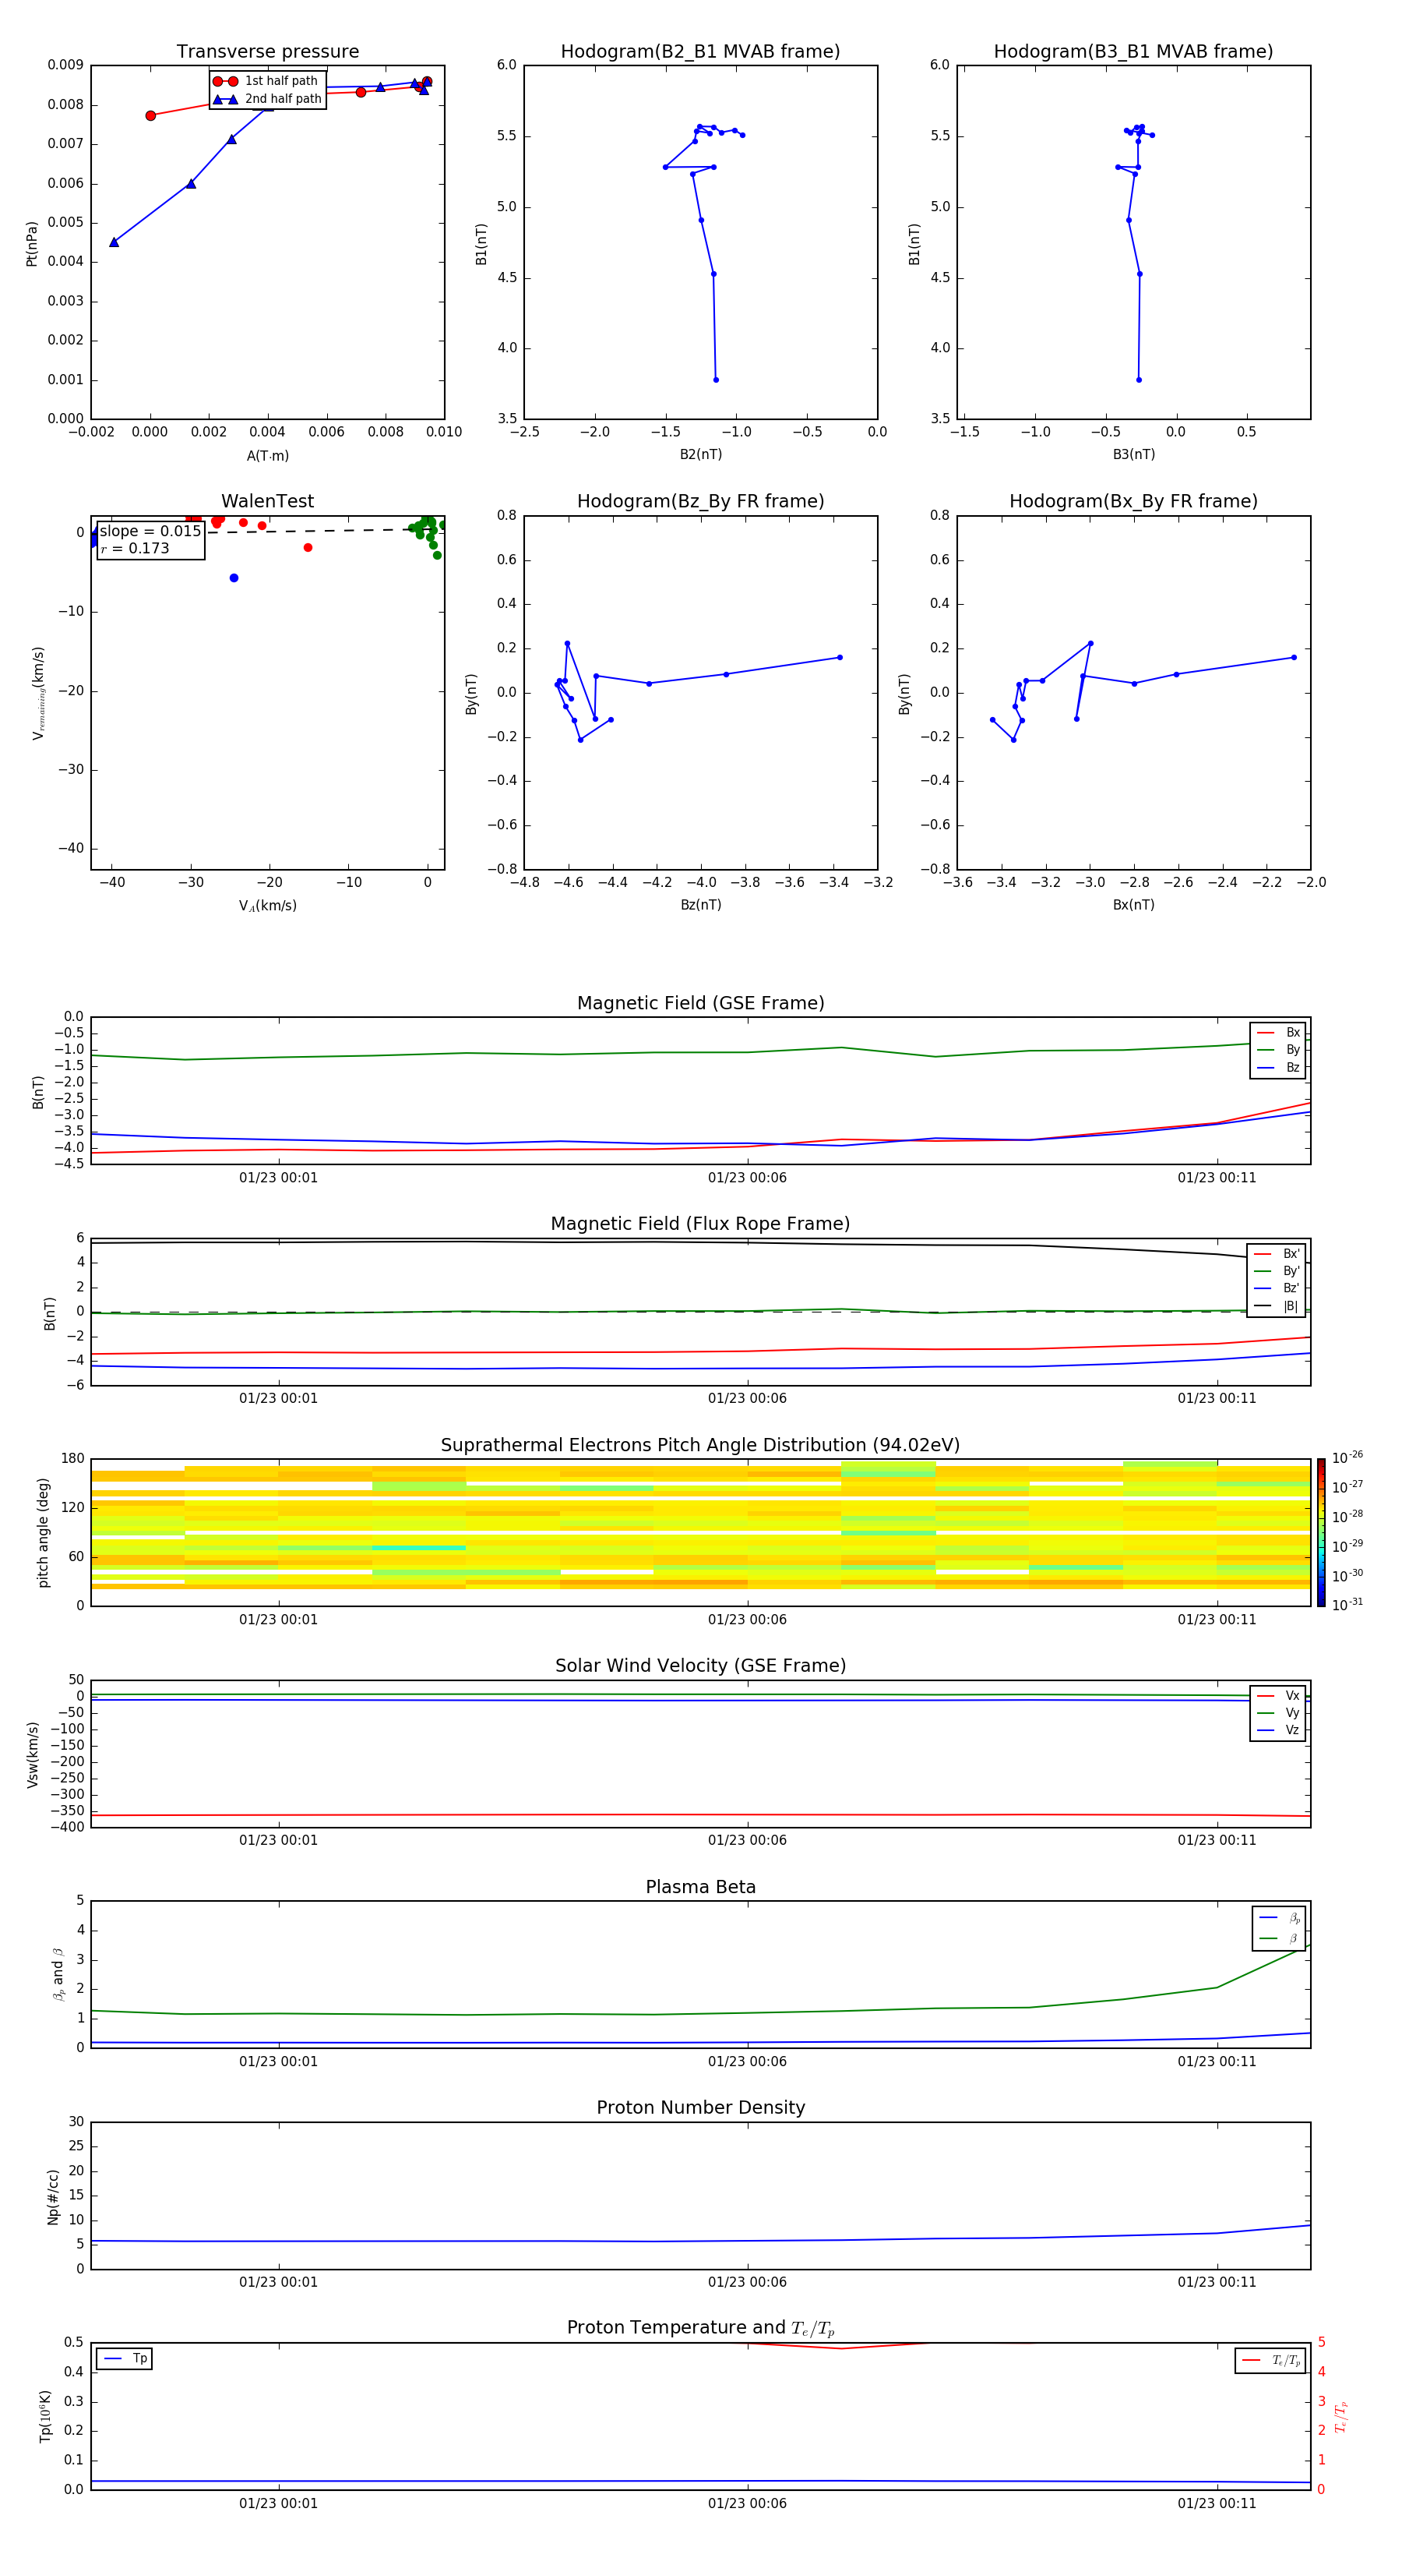Click the 10^-31 colorbar tick label
The image size is (1402, 2572).
point(1347,1605)
